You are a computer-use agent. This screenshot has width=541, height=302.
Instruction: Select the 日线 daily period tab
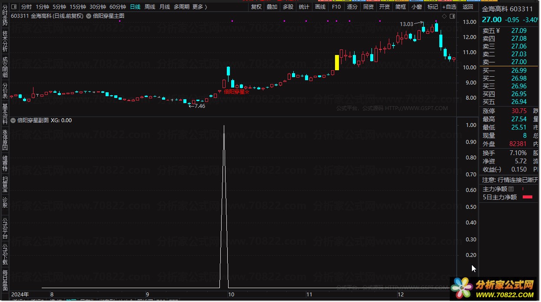[135, 7]
